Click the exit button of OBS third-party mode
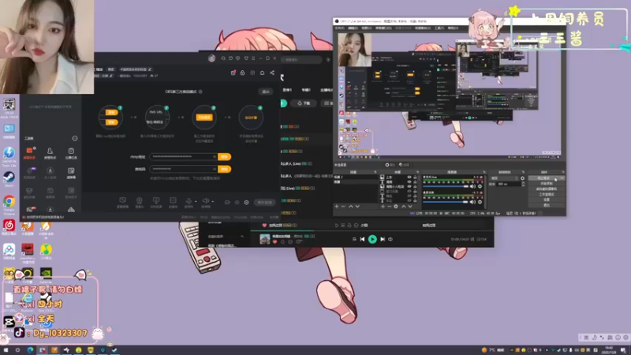The width and height of the screenshot is (631, 355). 266,92
